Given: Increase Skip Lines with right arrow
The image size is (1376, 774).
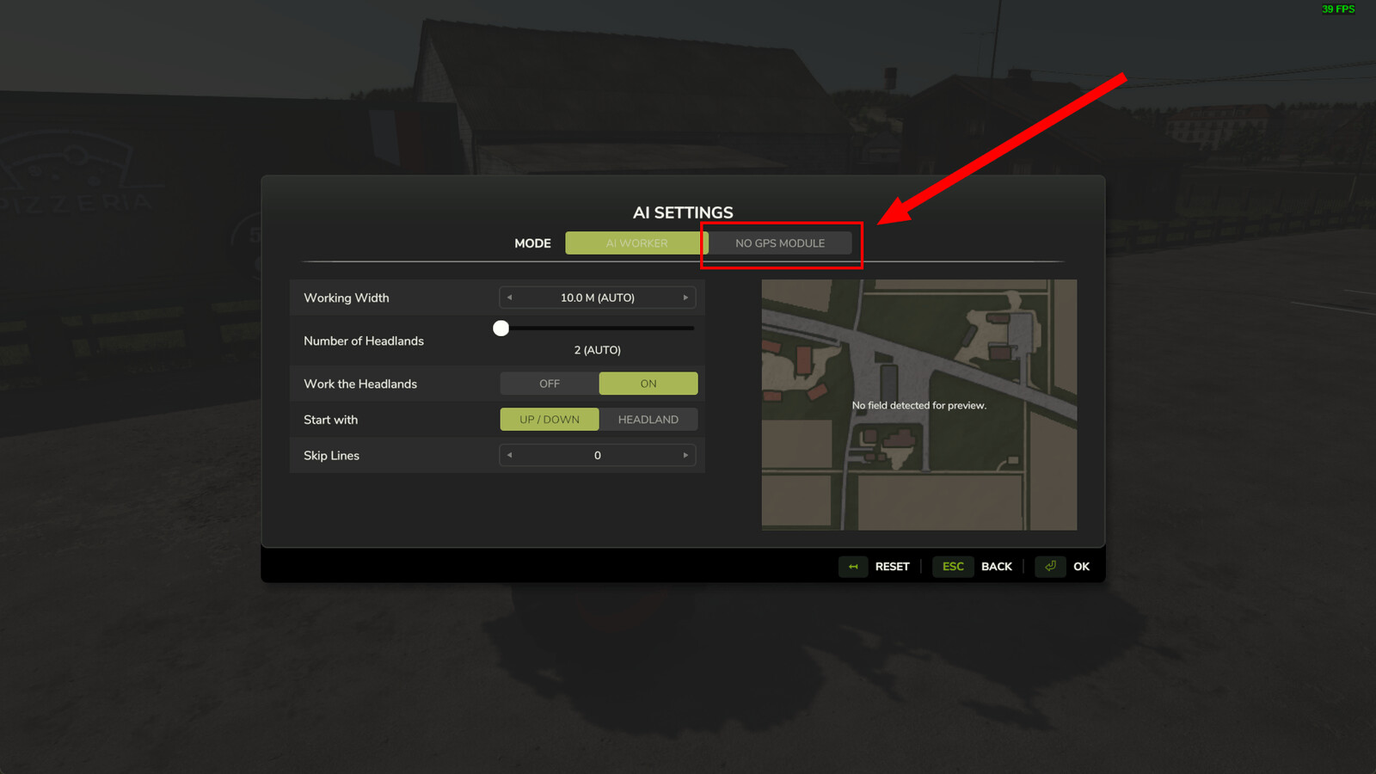Looking at the screenshot, I should click(685, 455).
